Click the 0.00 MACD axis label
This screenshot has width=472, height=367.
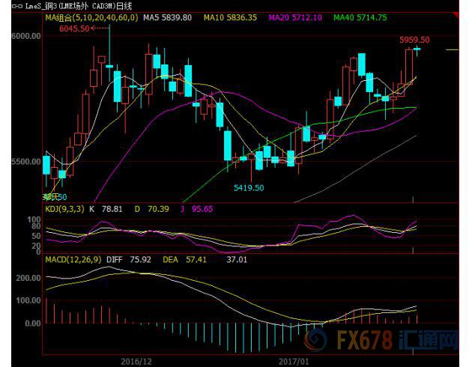click(x=33, y=324)
